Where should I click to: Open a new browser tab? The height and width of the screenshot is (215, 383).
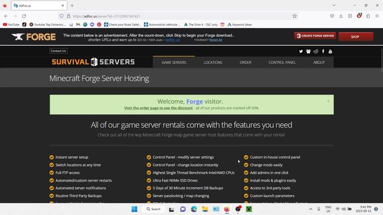click(x=72, y=5)
